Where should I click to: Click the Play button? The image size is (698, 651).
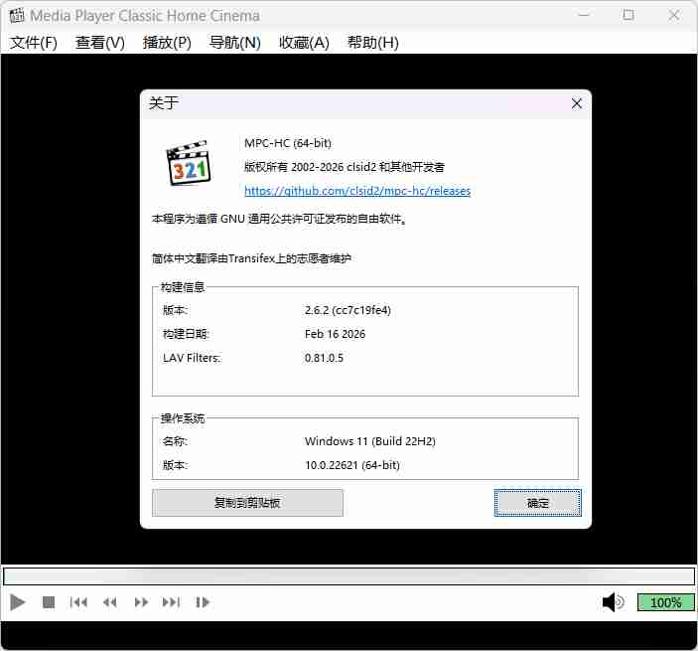[18, 602]
